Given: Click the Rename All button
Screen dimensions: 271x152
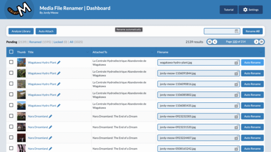Looking at the screenshot, I should (x=253, y=31).
